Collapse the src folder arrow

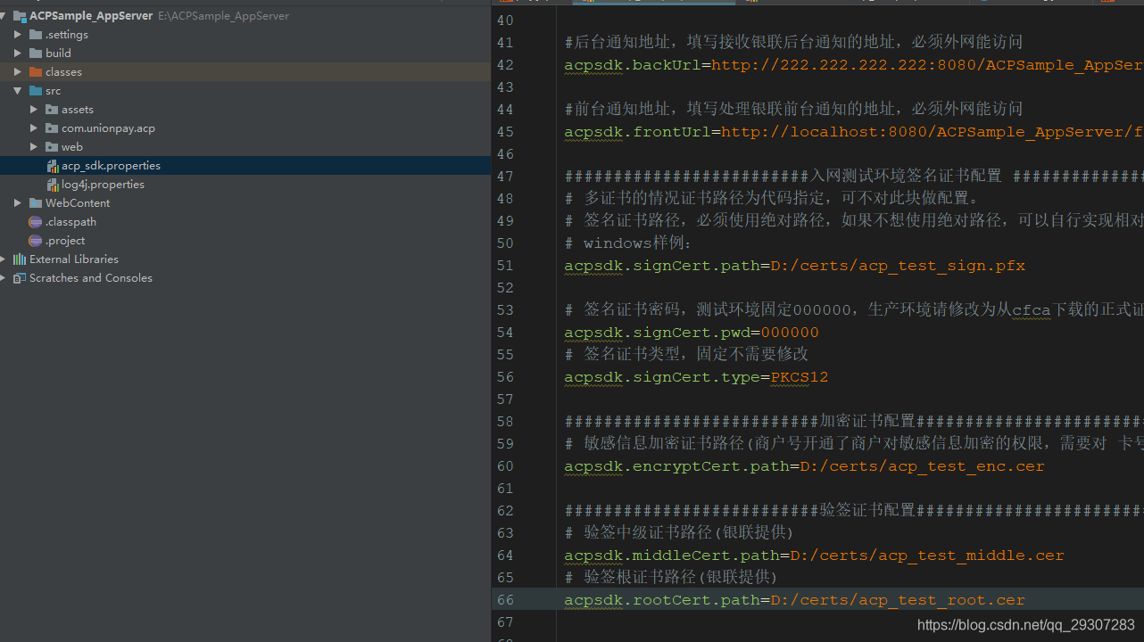click(x=18, y=91)
